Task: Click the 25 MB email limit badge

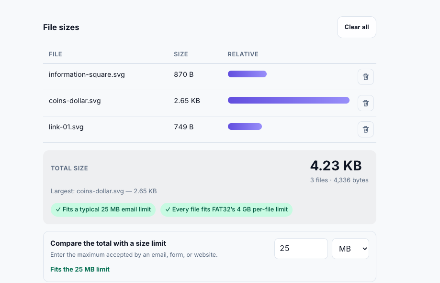Action: [x=103, y=210]
